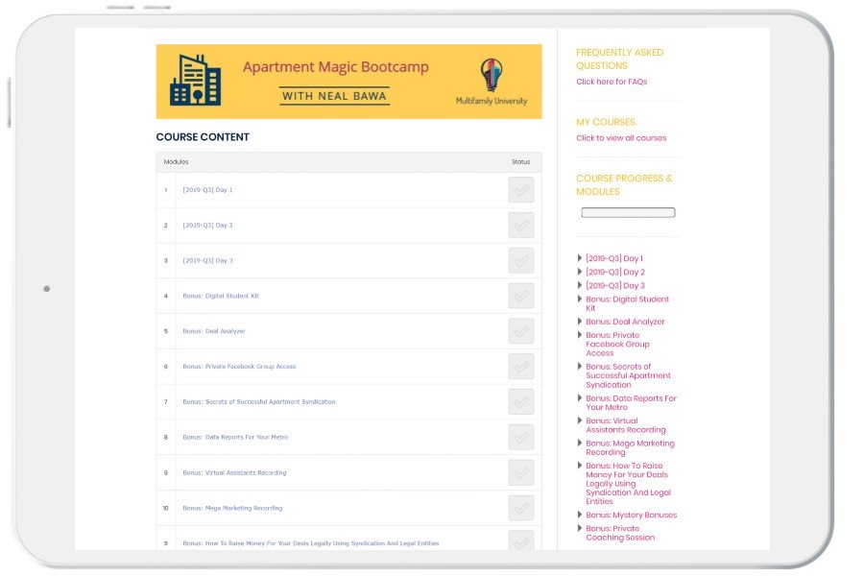Toggle status checkmark for [2019-Q3] Day 2
The height and width of the screenshot is (576, 864).
coord(520,225)
